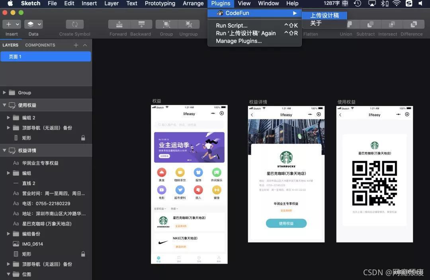Click the 咖啡茶饮 category icon
Image resolution: width=430 pixels, height=280 pixels.
pos(180,172)
